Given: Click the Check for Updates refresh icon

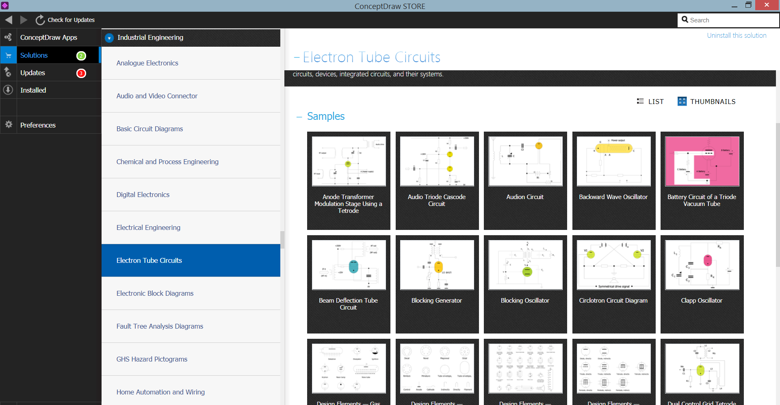Looking at the screenshot, I should click(x=40, y=20).
